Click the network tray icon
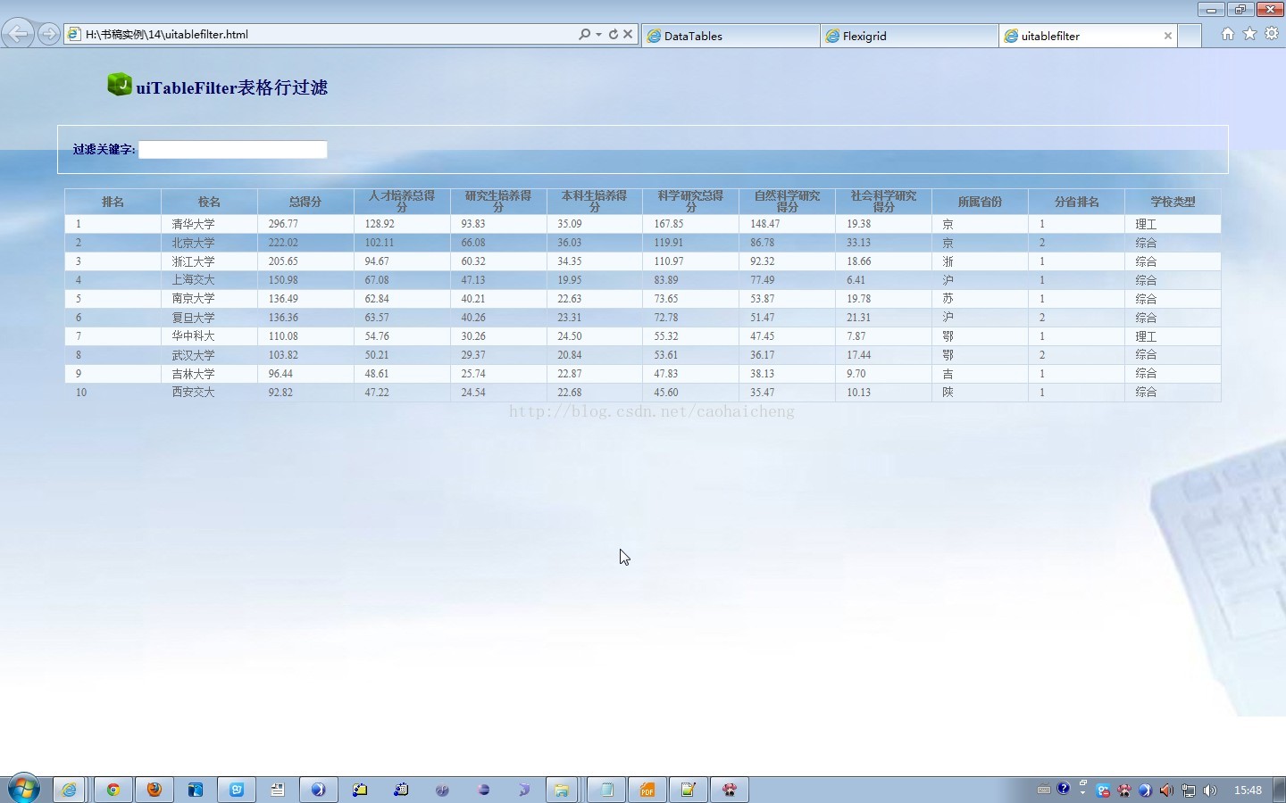The image size is (1286, 803). 1189,791
